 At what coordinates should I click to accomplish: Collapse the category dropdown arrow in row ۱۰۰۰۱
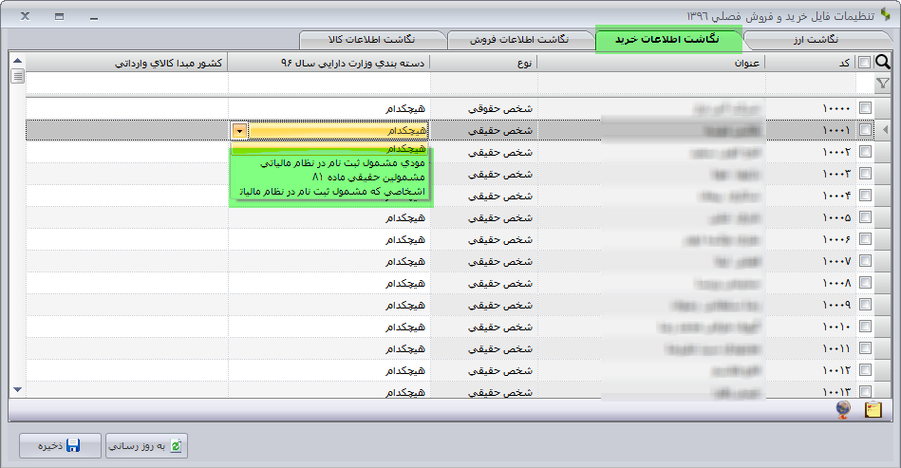point(239,130)
